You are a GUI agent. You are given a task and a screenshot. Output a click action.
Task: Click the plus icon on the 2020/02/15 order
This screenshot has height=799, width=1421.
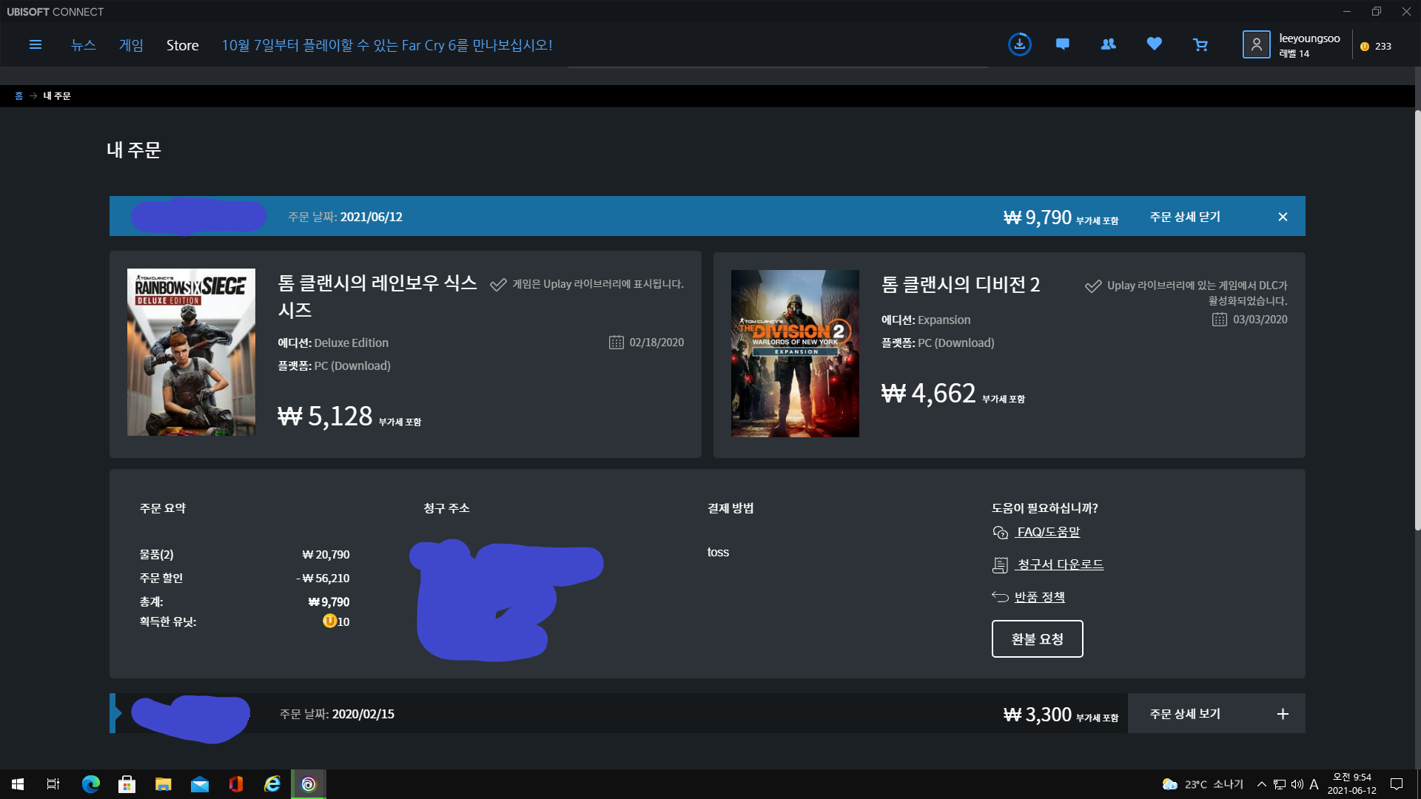click(1283, 714)
